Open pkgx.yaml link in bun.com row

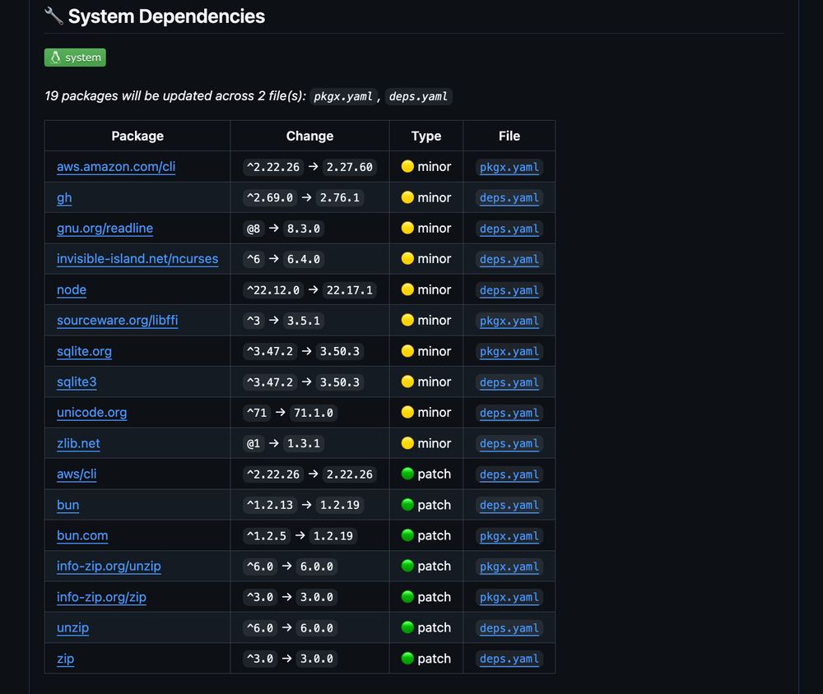[x=509, y=535]
